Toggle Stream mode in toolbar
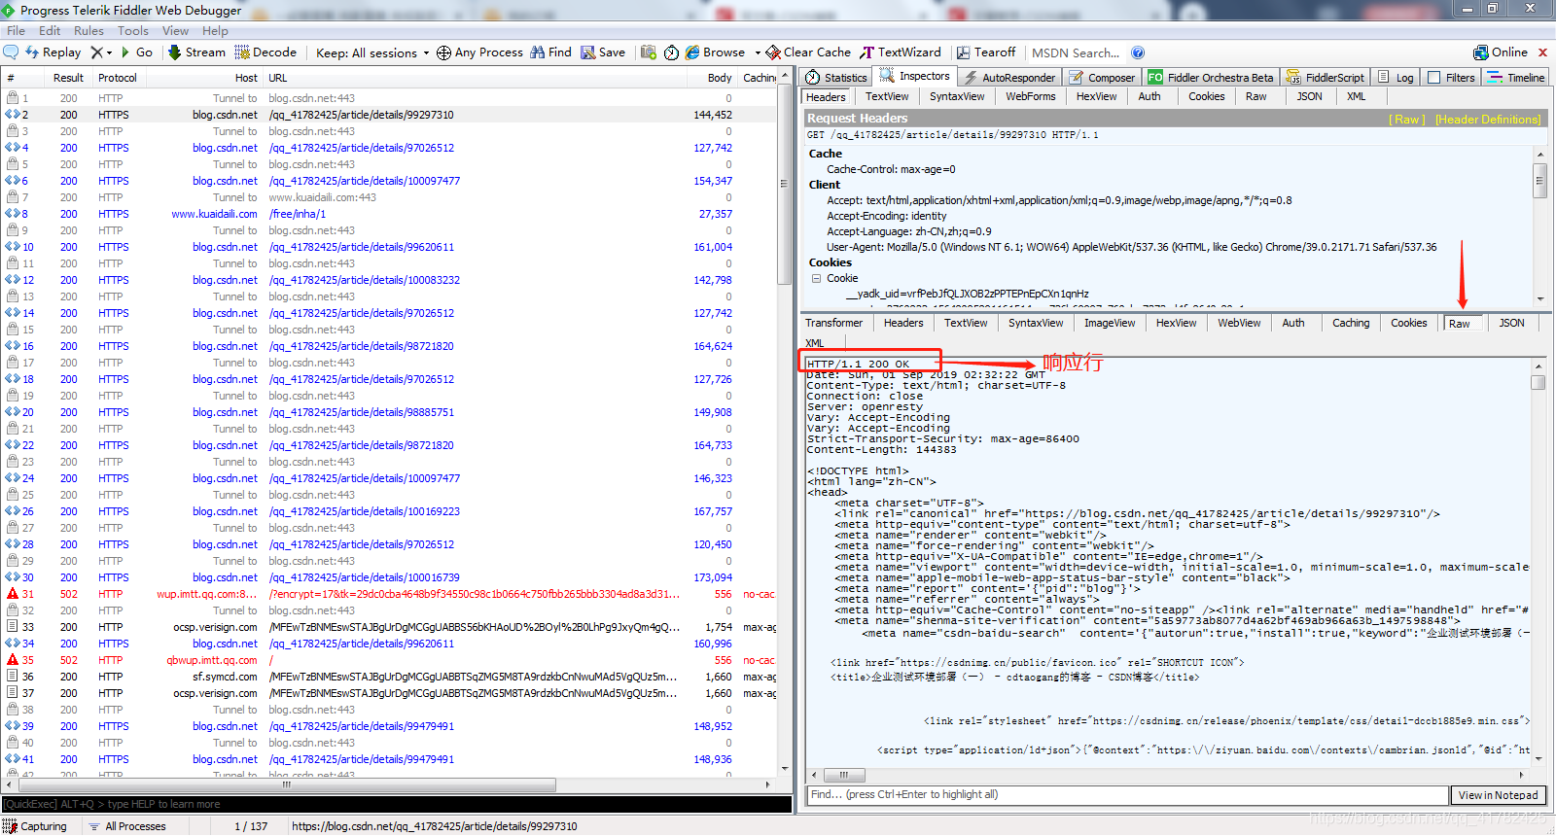This screenshot has height=836, width=1556. (x=196, y=52)
